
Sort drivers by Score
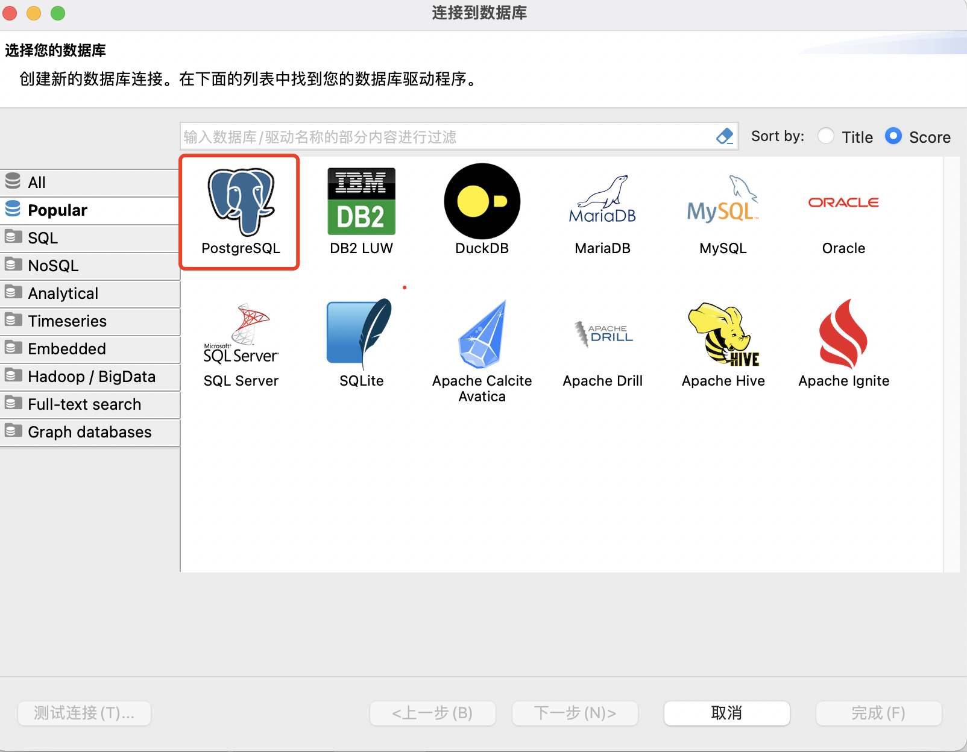893,136
